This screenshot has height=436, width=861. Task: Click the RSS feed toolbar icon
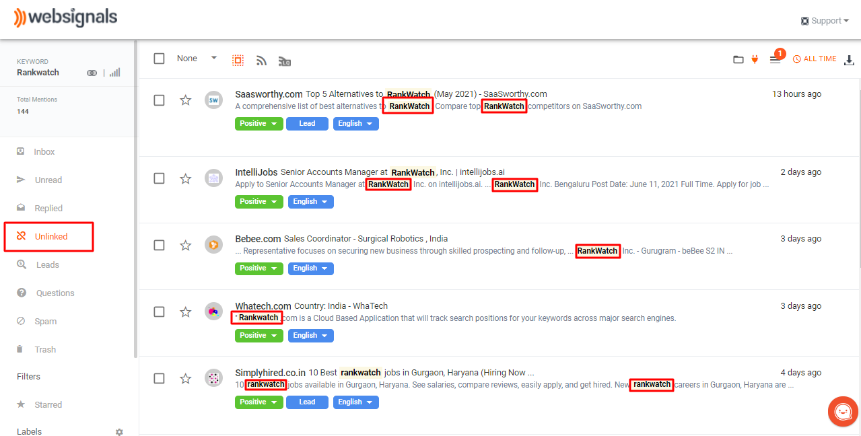coord(262,61)
